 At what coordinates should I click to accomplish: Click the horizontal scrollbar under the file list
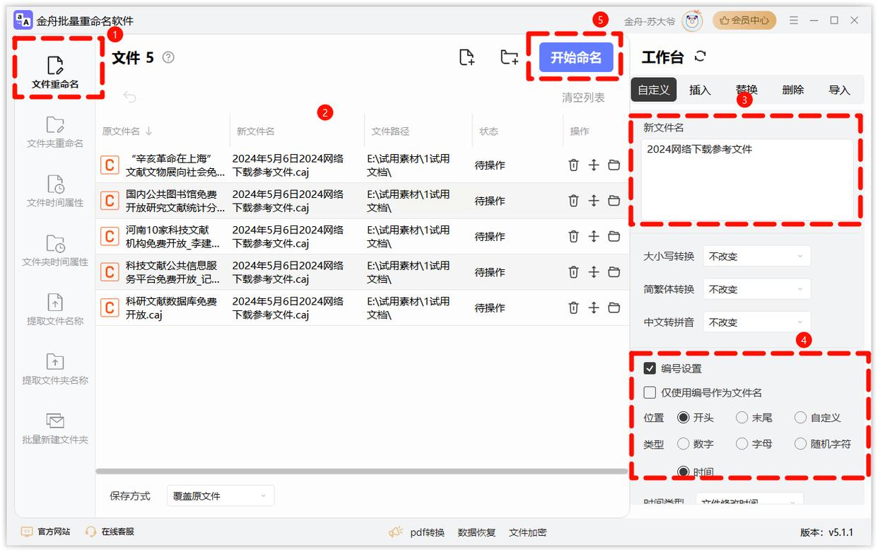coord(361,471)
